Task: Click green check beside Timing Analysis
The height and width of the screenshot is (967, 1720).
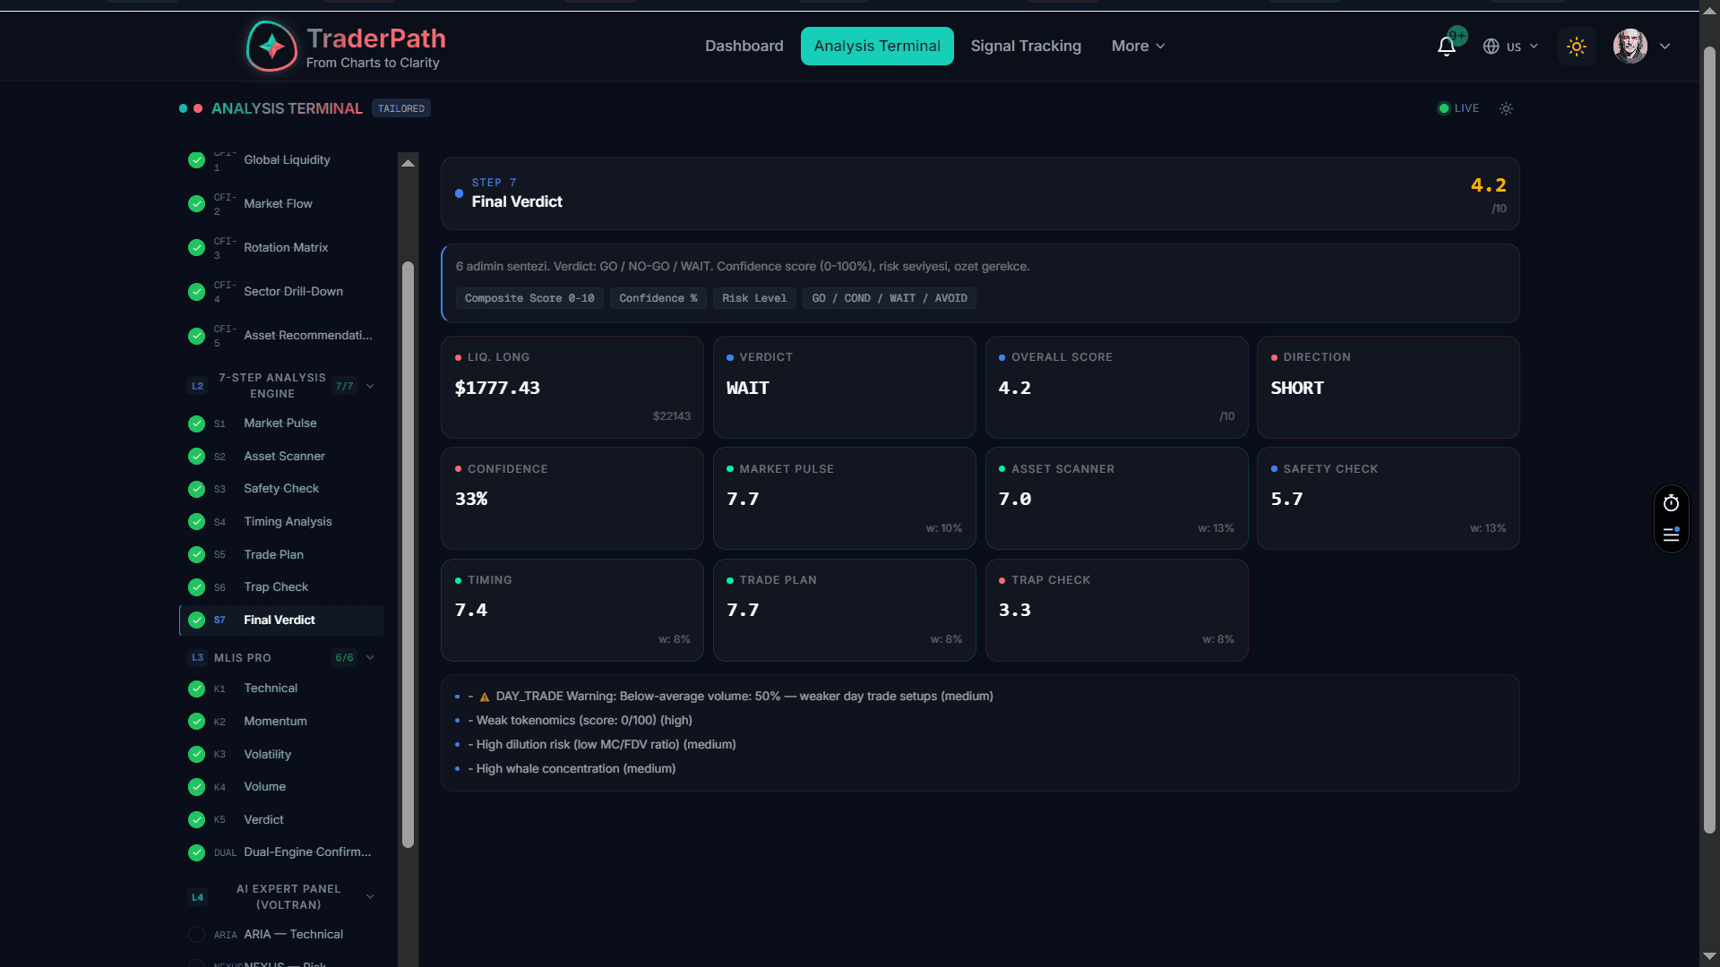Action: [197, 522]
